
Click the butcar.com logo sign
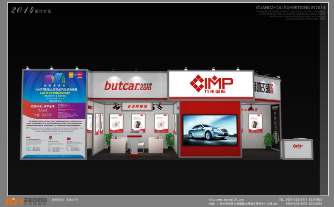coord(128,85)
